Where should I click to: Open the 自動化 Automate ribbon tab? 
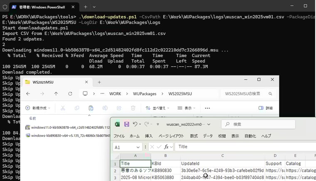pyautogui.click(x=250, y=136)
